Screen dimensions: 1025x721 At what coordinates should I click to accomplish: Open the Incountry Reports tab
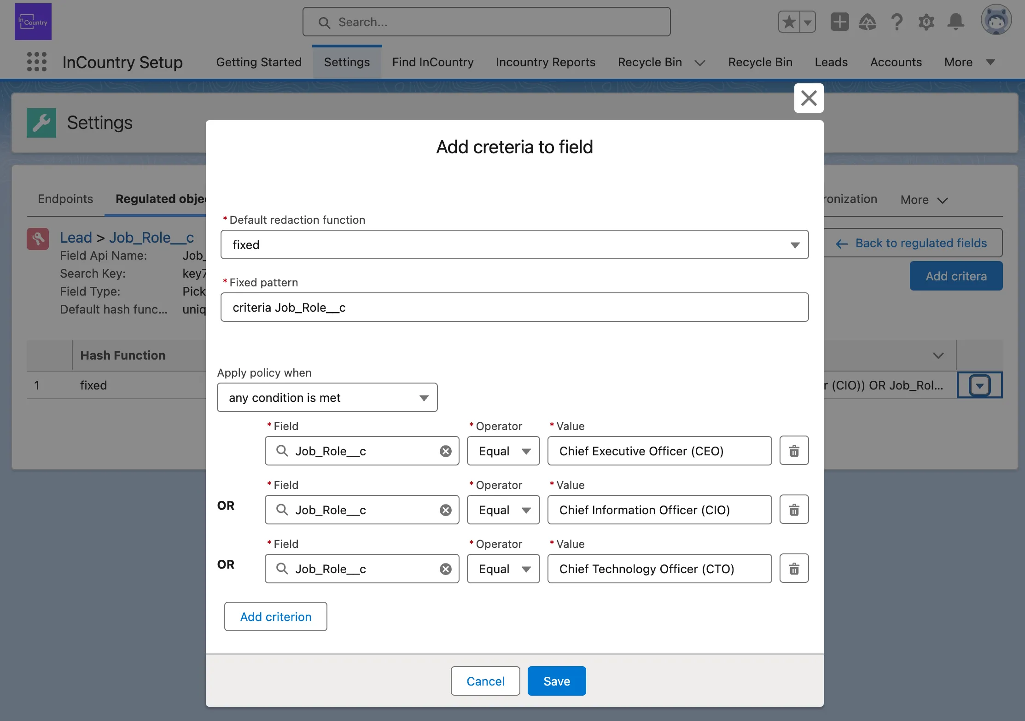click(x=546, y=62)
